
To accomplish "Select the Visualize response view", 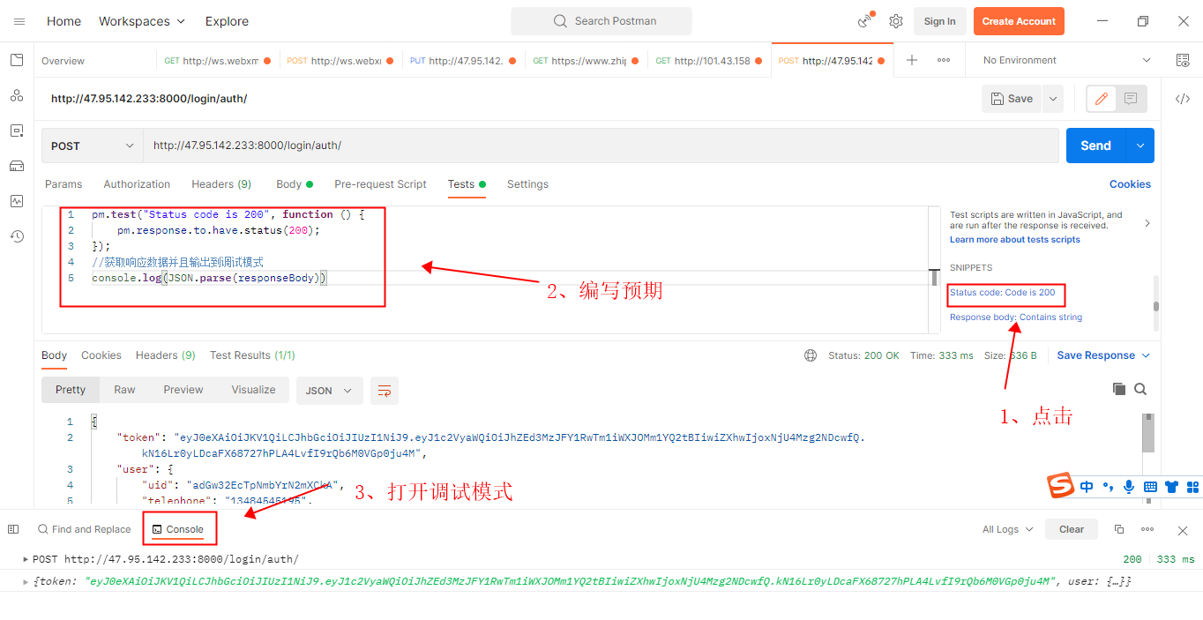I will (253, 390).
